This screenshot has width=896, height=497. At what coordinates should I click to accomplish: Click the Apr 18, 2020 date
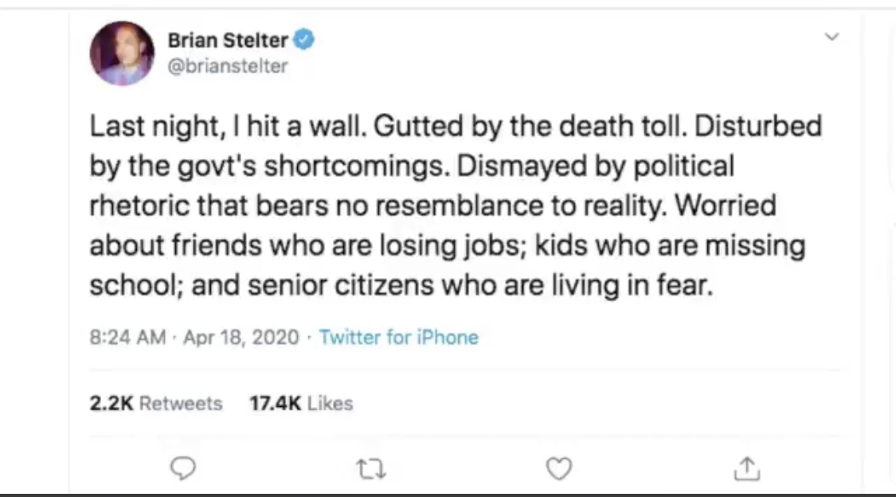[241, 337]
